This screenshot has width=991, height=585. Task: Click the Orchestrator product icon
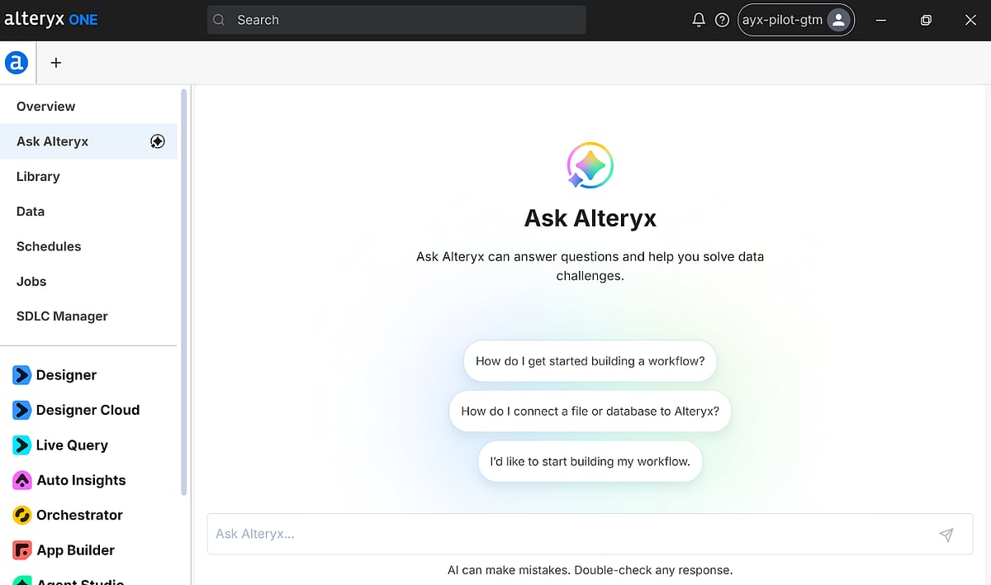pyautogui.click(x=22, y=515)
